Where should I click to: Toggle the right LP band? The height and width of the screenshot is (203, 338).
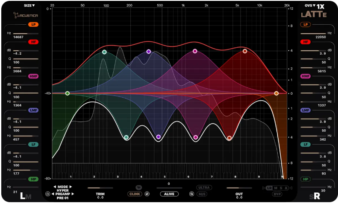(x=306, y=24)
